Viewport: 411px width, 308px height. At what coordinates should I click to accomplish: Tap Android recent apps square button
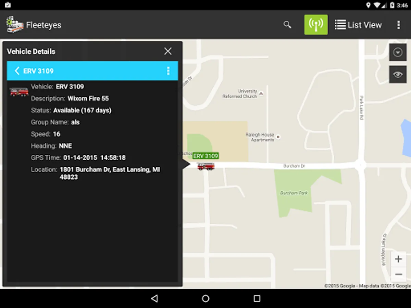click(257, 298)
